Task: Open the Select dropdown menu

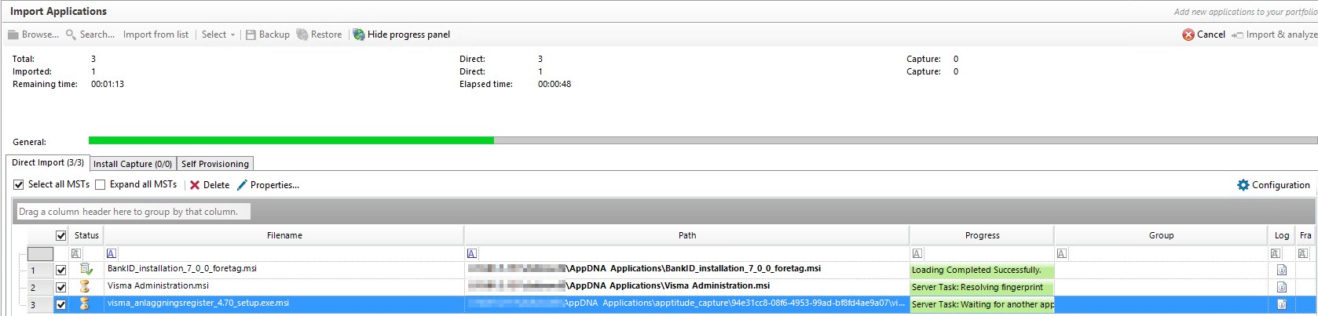Action: [218, 35]
